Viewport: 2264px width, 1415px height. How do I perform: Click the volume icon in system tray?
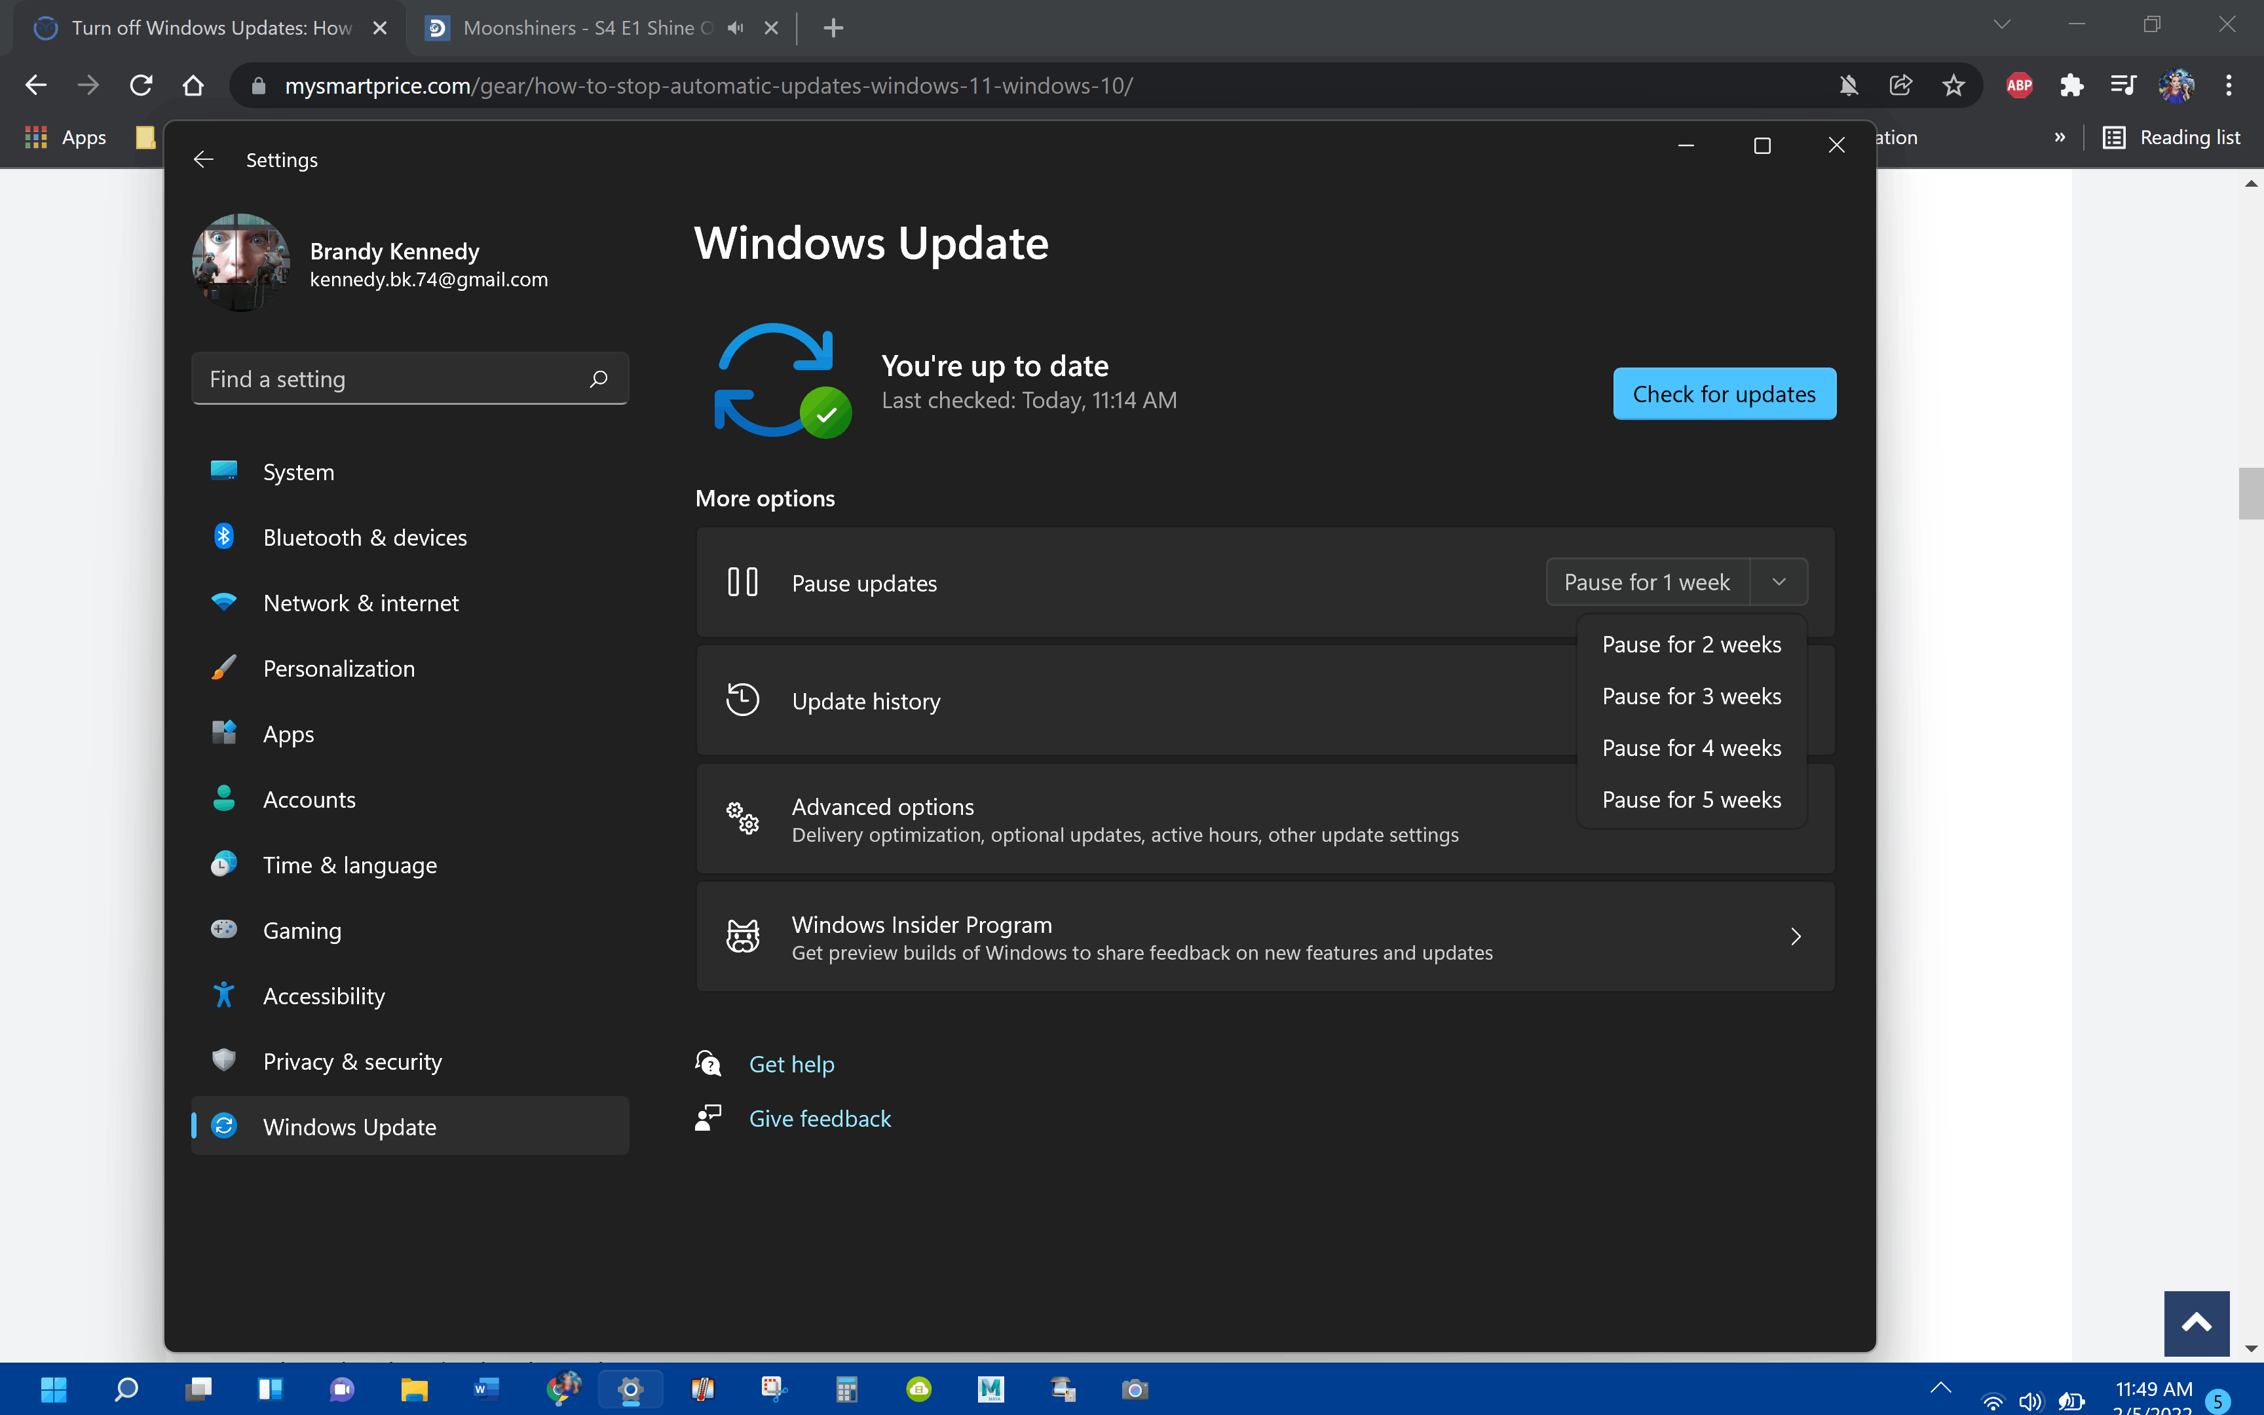2029,1401
